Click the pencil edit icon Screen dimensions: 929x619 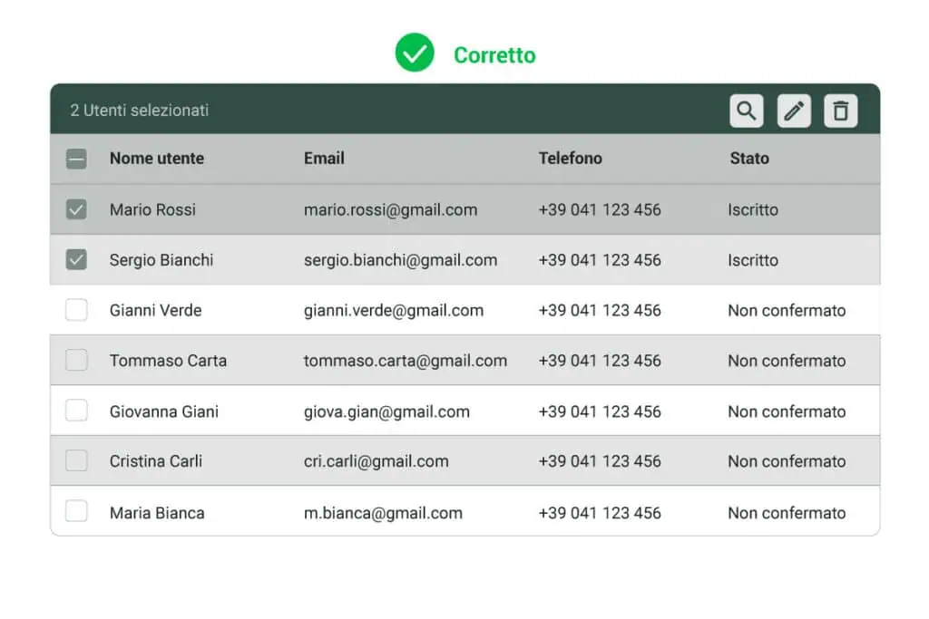tap(794, 111)
